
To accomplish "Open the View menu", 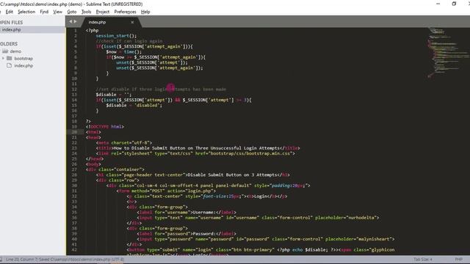I will (57, 12).
